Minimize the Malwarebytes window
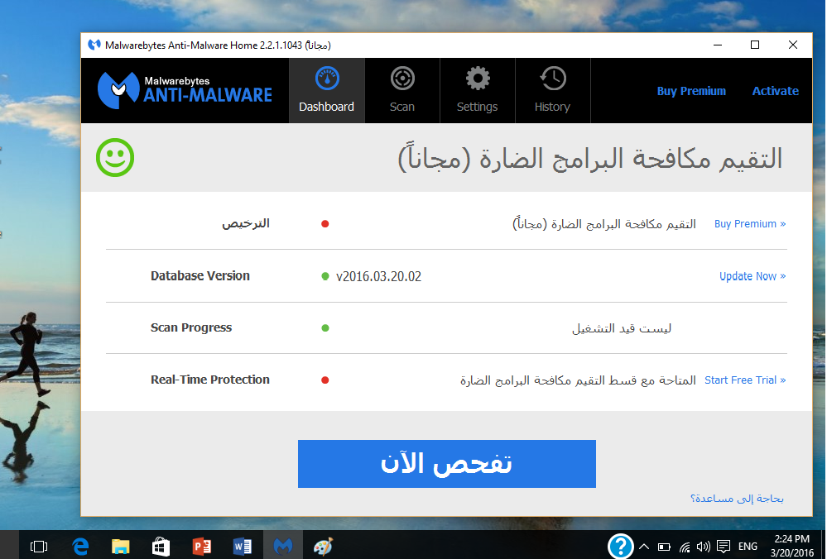827x559 pixels. (x=717, y=45)
